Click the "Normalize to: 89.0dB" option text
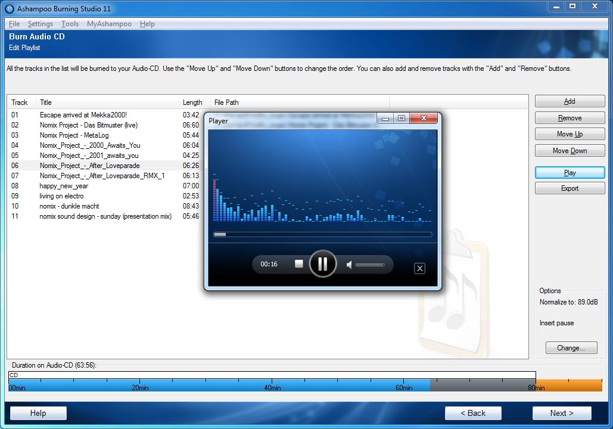Screen dimensions: 613x429 pos(569,302)
